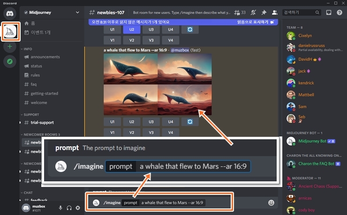Click U2 under the whale image grid
347x215 pixels.
(132, 122)
